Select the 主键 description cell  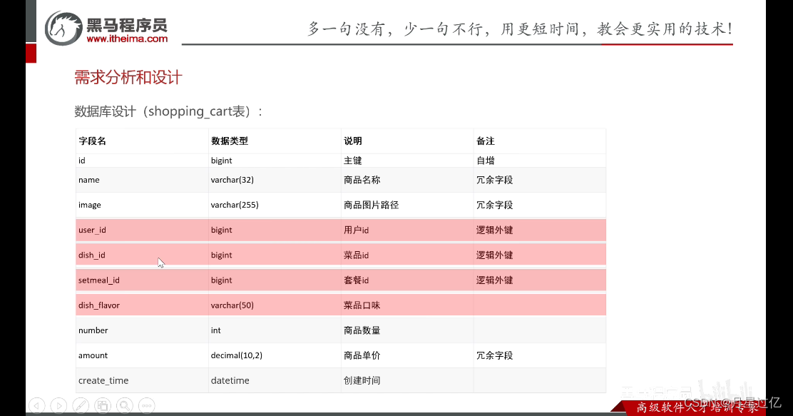[407, 161]
